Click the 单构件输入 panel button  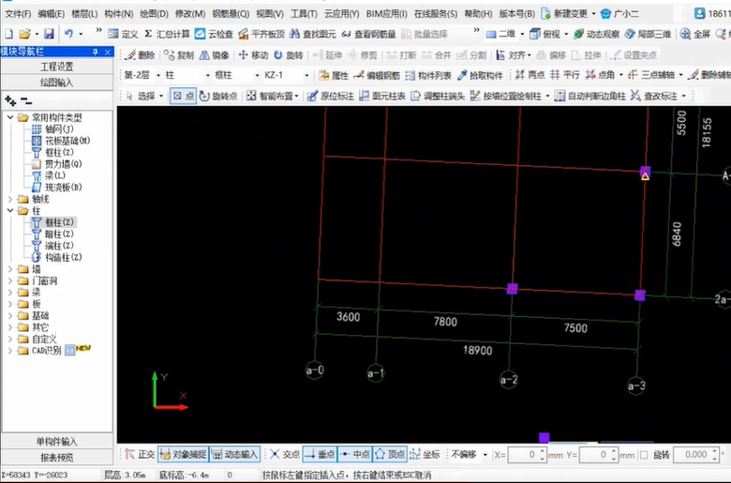(57, 442)
